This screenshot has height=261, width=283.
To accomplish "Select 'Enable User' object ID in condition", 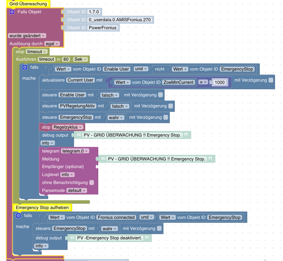I will pos(116,69).
